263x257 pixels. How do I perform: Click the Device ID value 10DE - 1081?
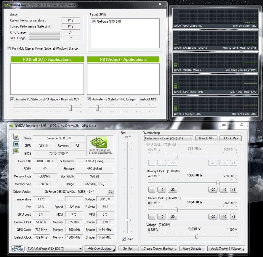pyautogui.click(x=45, y=161)
